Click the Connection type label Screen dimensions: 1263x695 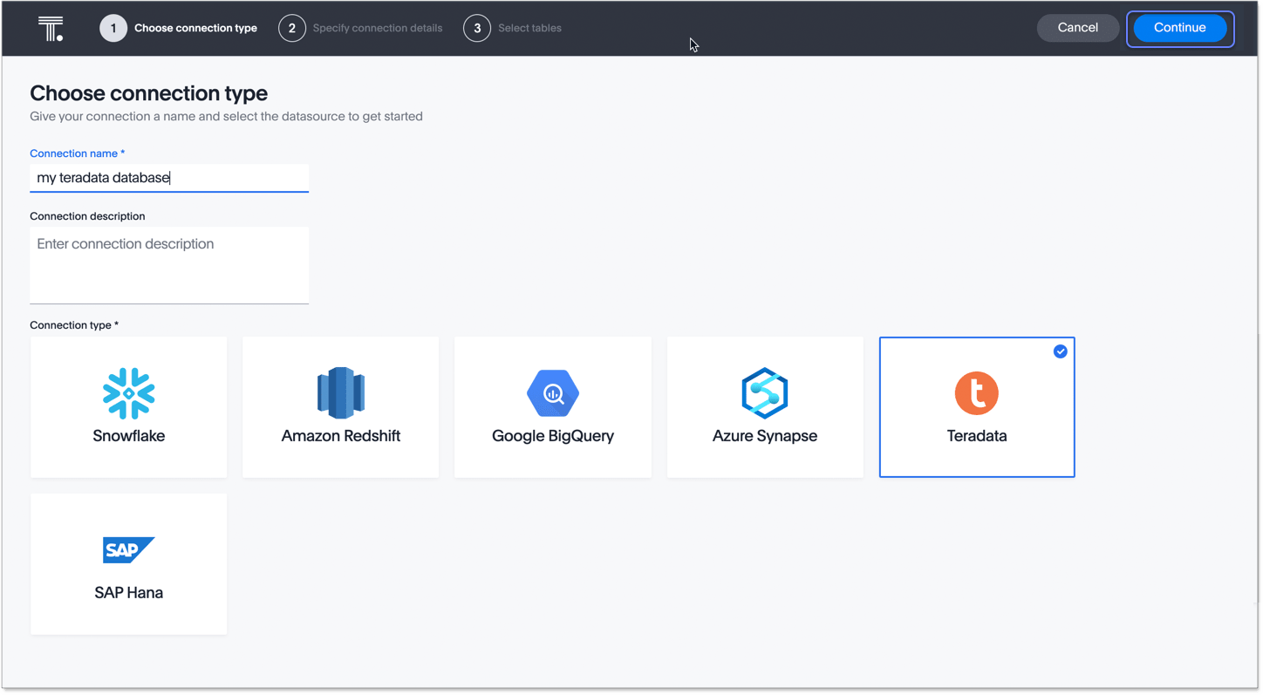(x=74, y=325)
